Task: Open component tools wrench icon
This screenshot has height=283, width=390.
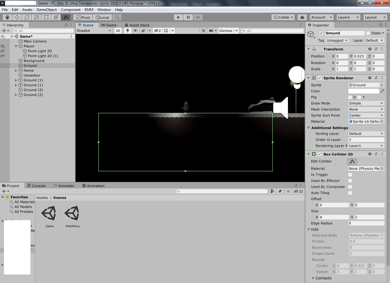Action: click(x=204, y=31)
